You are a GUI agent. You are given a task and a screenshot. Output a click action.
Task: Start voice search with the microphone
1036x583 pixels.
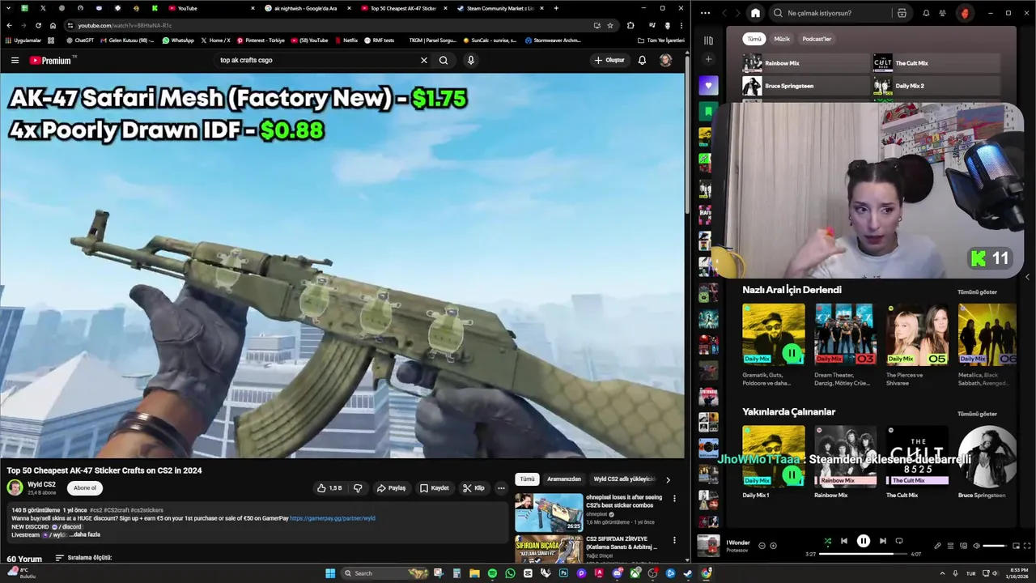coord(470,60)
